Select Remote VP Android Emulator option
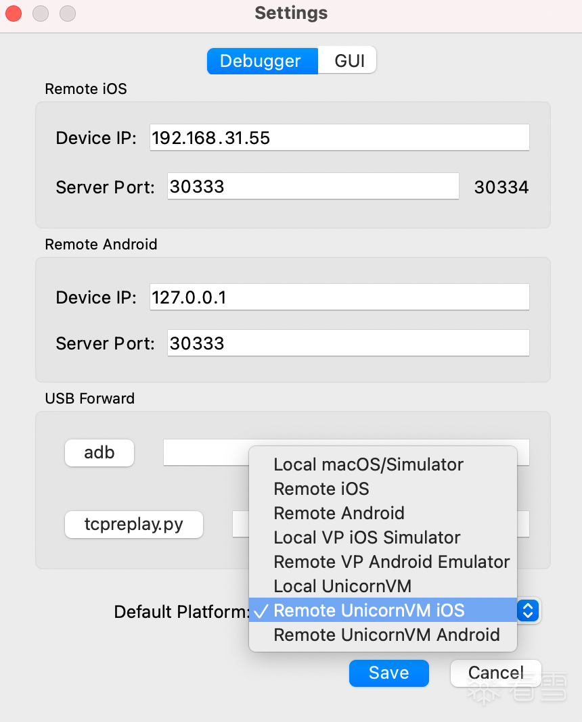 (391, 562)
